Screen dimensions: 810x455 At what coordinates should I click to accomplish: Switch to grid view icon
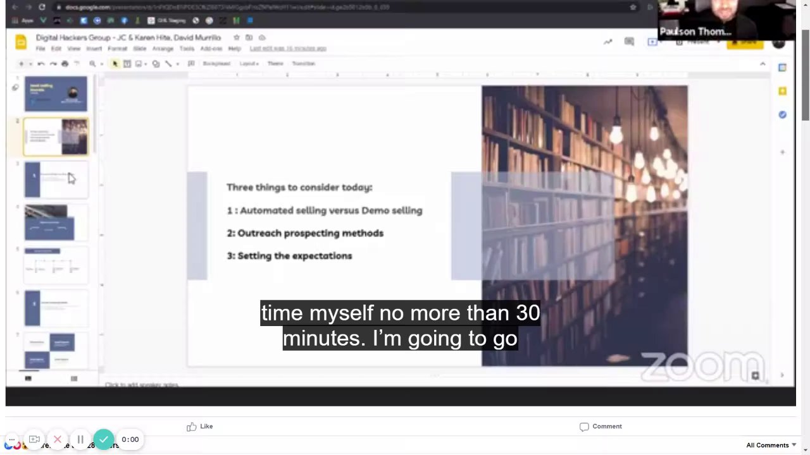click(74, 379)
